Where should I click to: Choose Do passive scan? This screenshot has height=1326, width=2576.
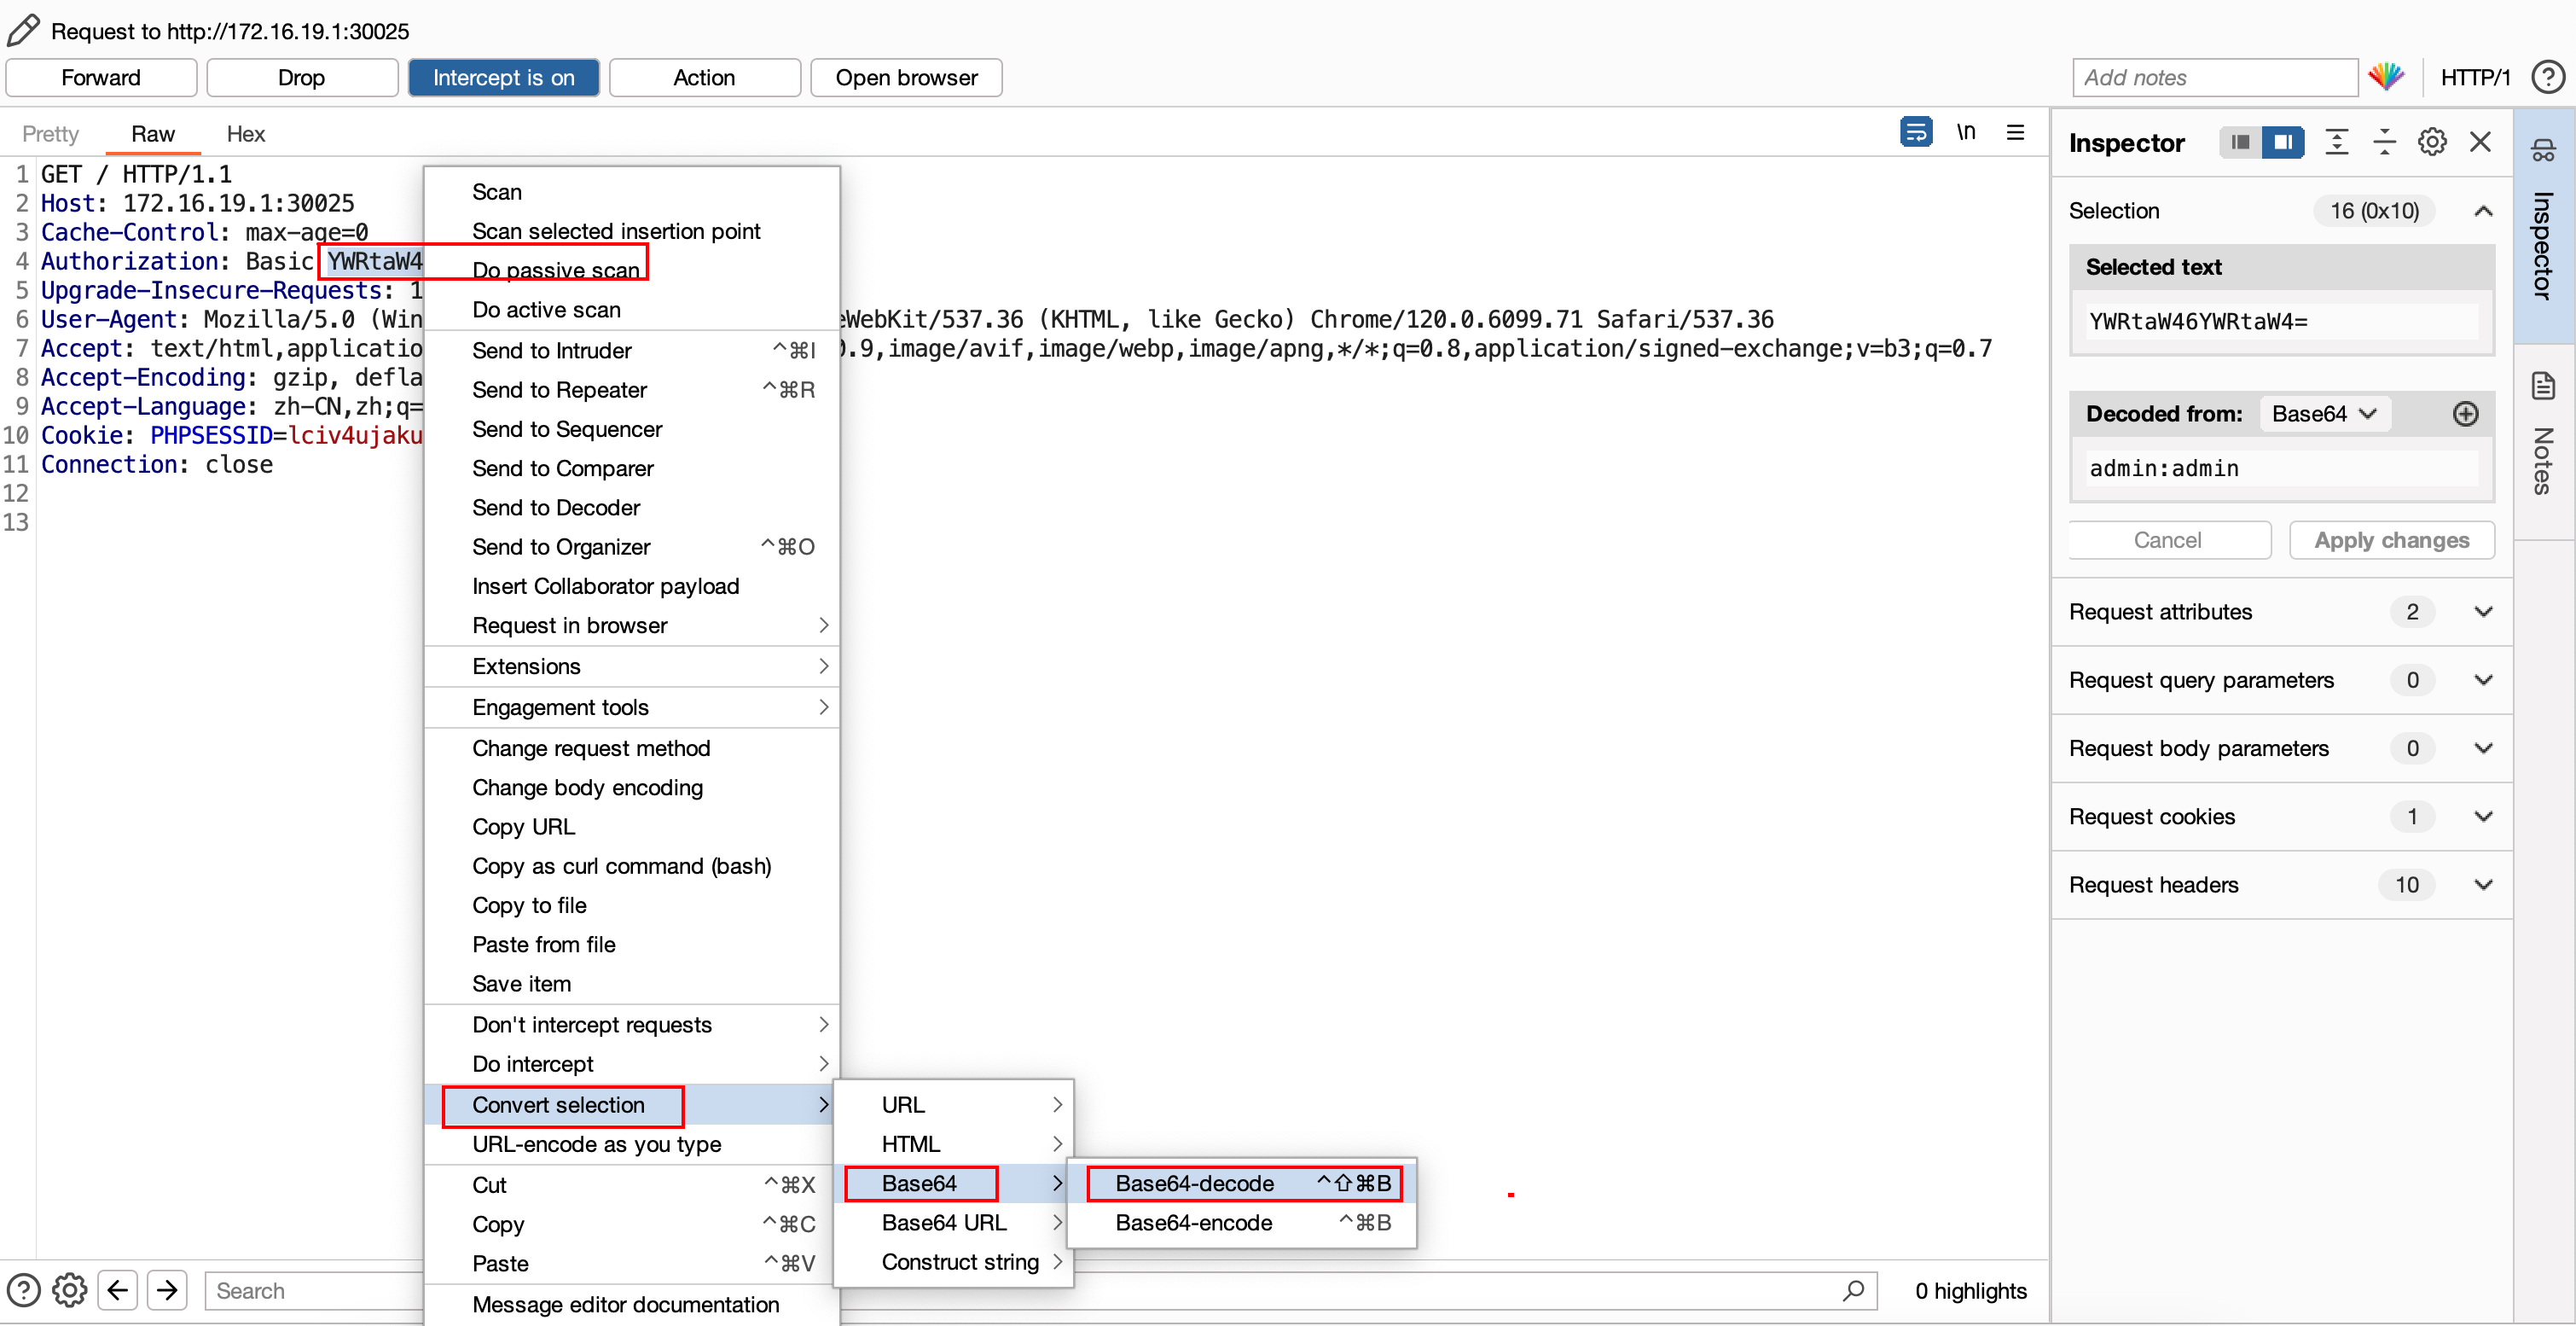click(632, 270)
